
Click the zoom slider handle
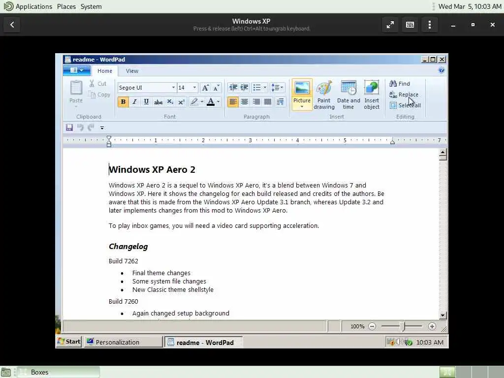coord(404,327)
